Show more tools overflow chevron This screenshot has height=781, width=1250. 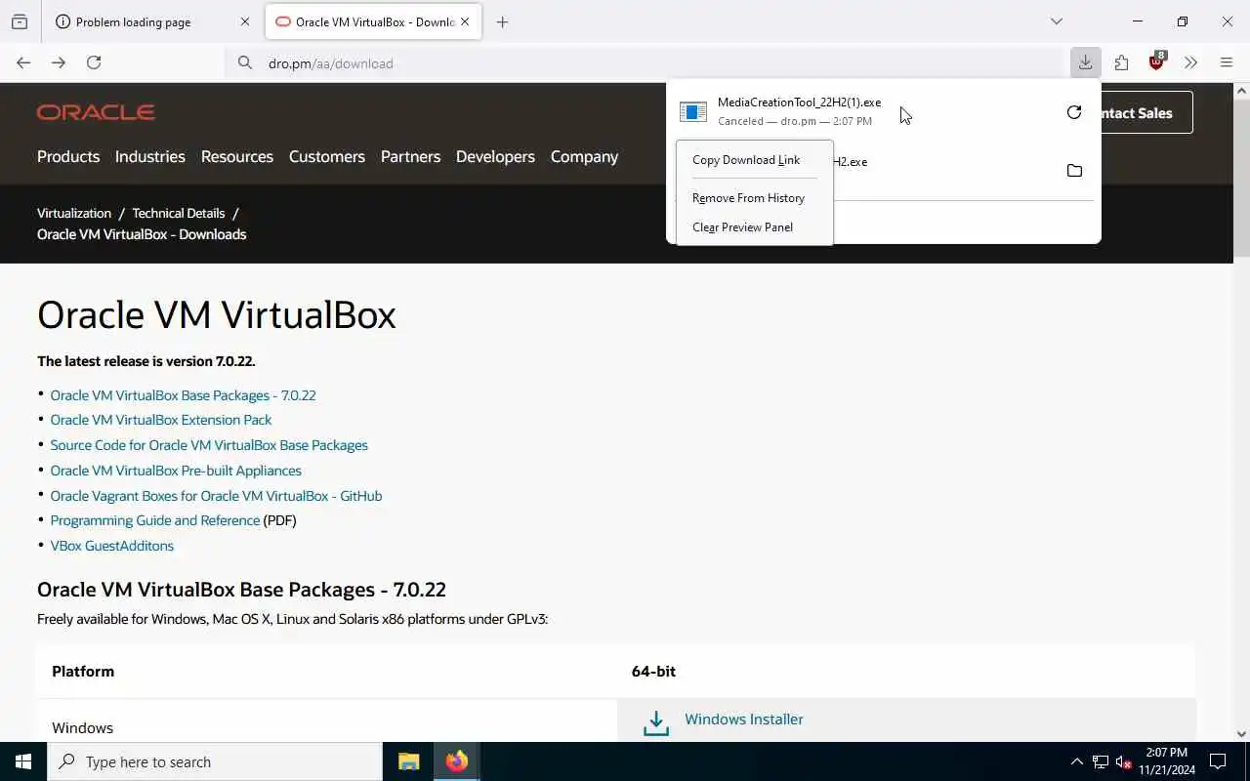tap(1190, 62)
